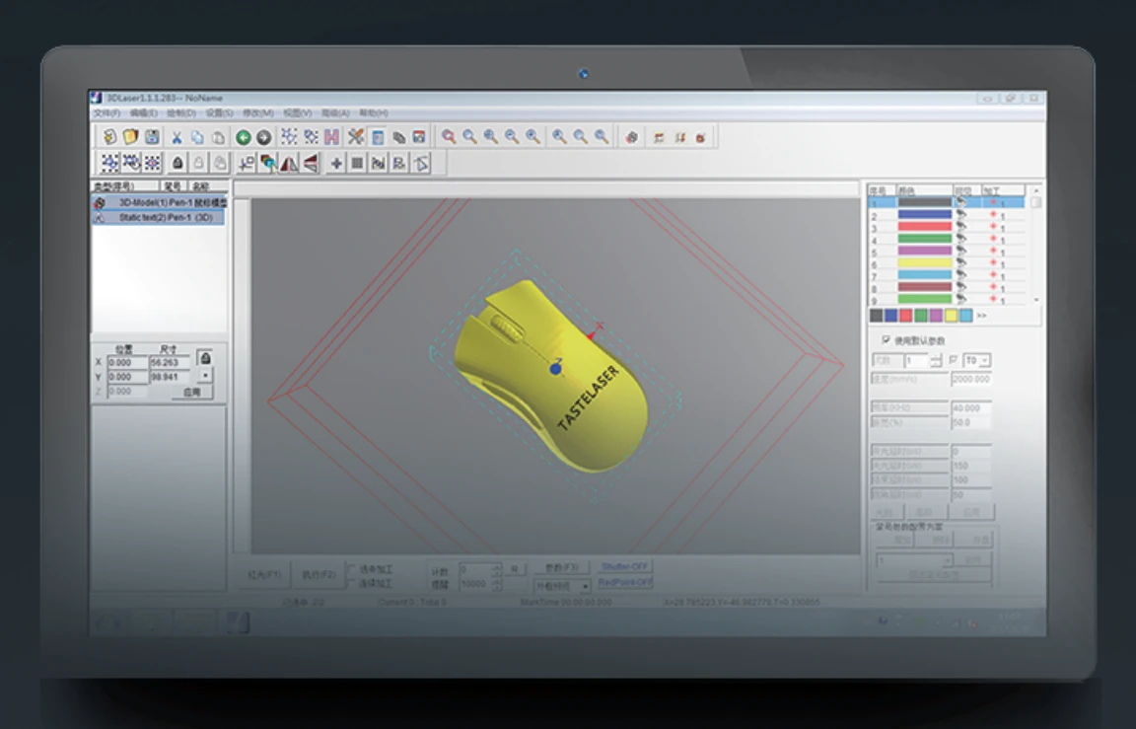The image size is (1136, 729).
Task: Toggle the aspect ratio lock beside size fields
Action: click(x=205, y=359)
